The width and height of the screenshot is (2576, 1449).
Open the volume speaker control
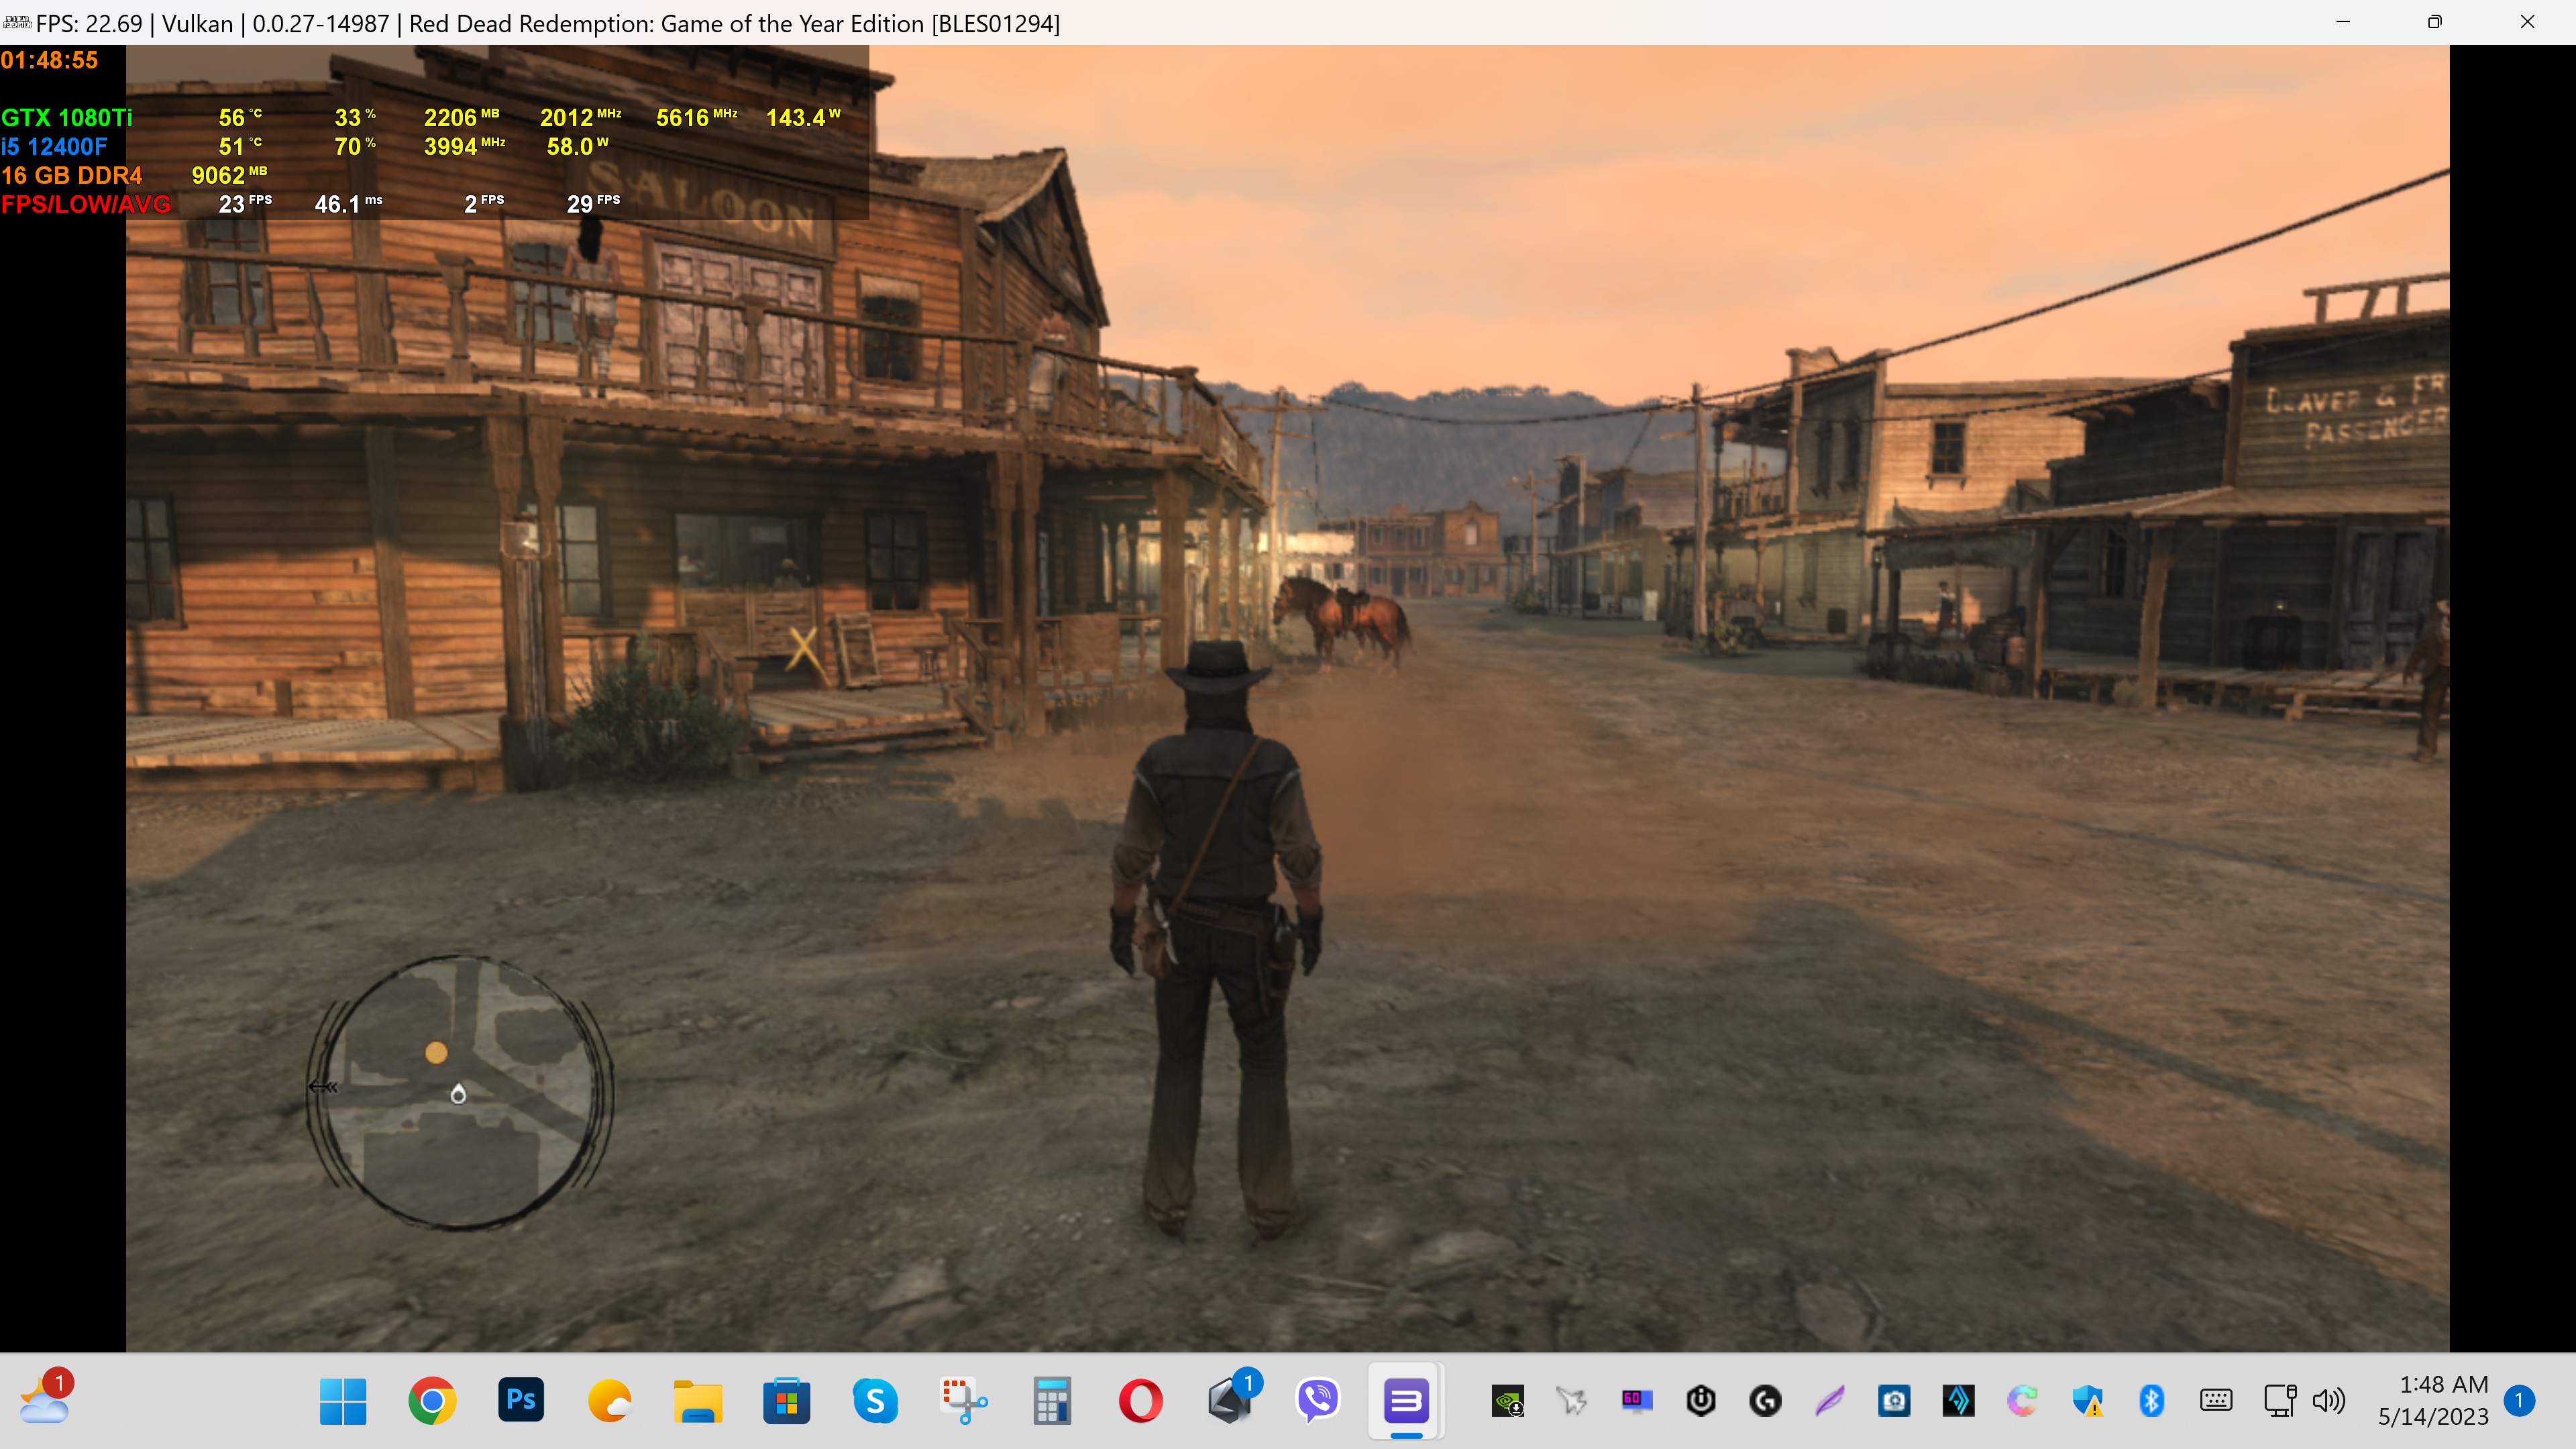pyautogui.click(x=2329, y=1401)
